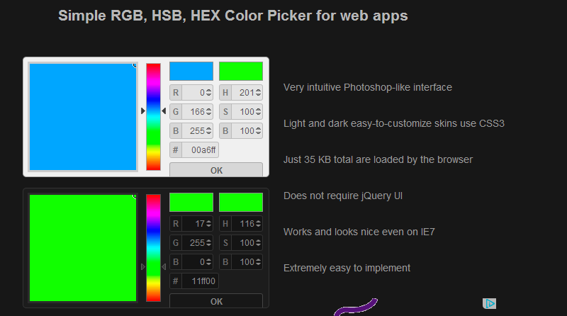
Task: Click the rainbow hue bar in light picker
Action: coord(154,117)
